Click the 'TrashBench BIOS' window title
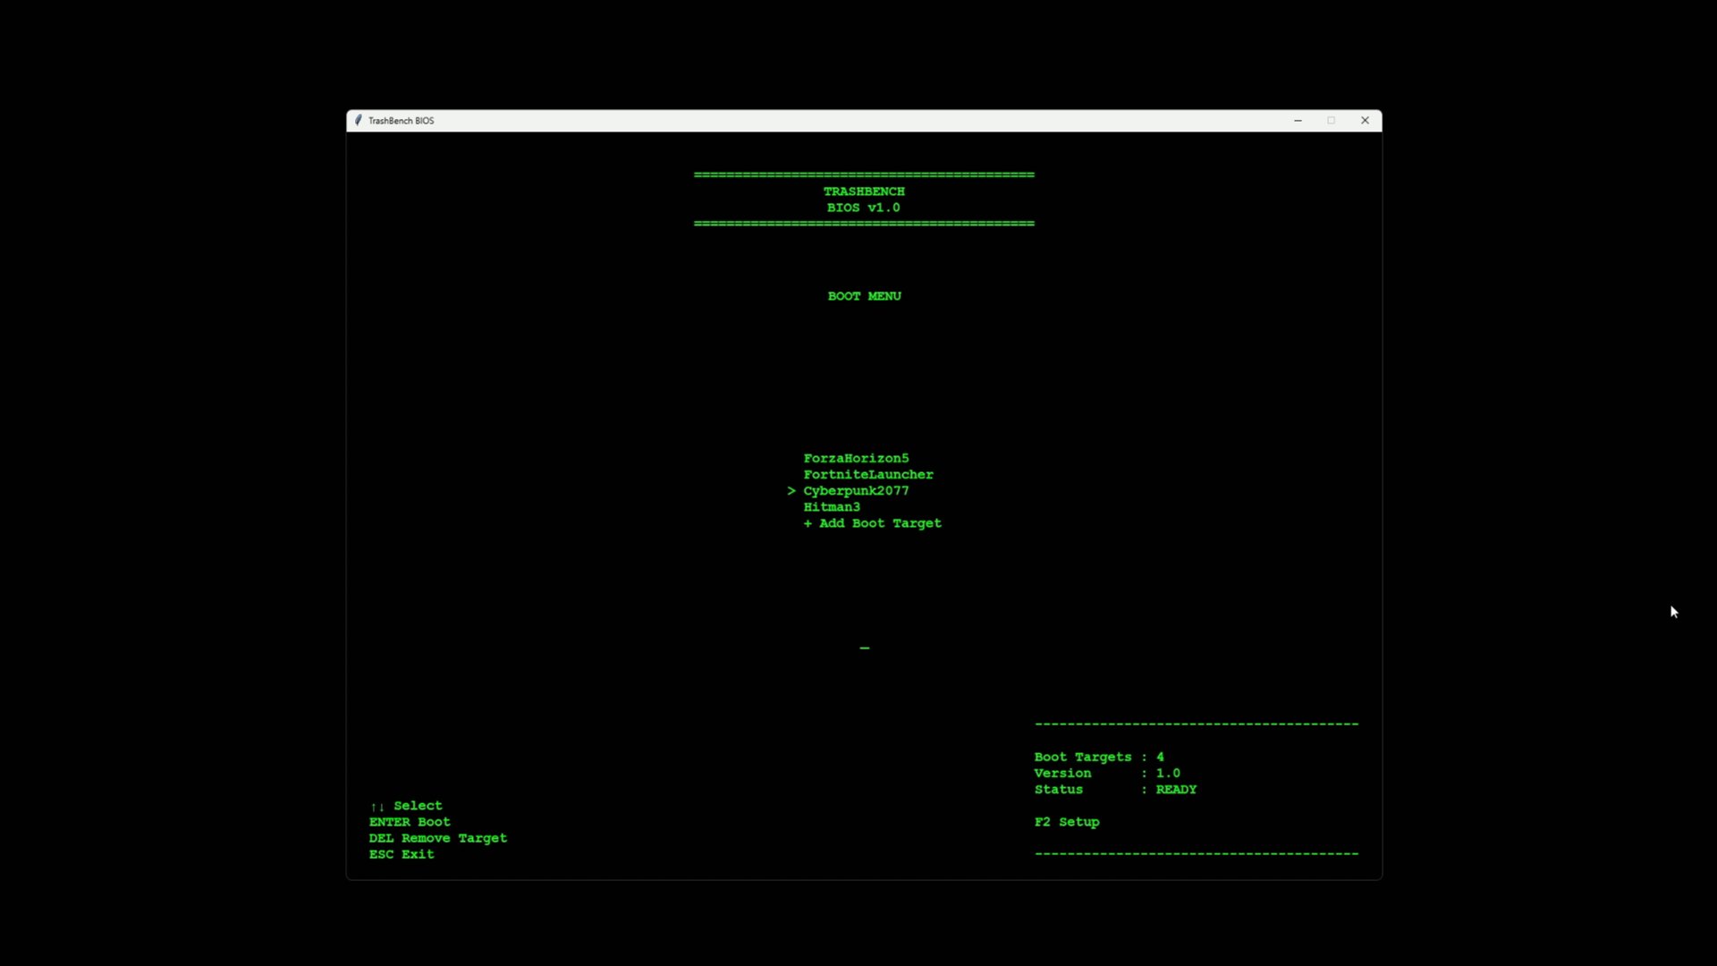This screenshot has height=966, width=1717. coord(401,121)
